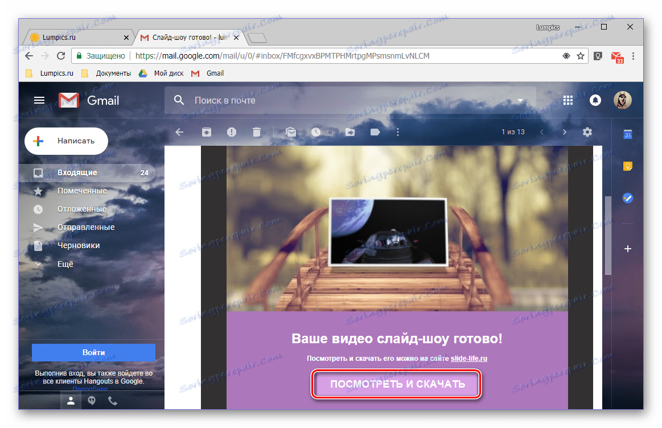Add side panel add-ons plus icon

click(628, 249)
